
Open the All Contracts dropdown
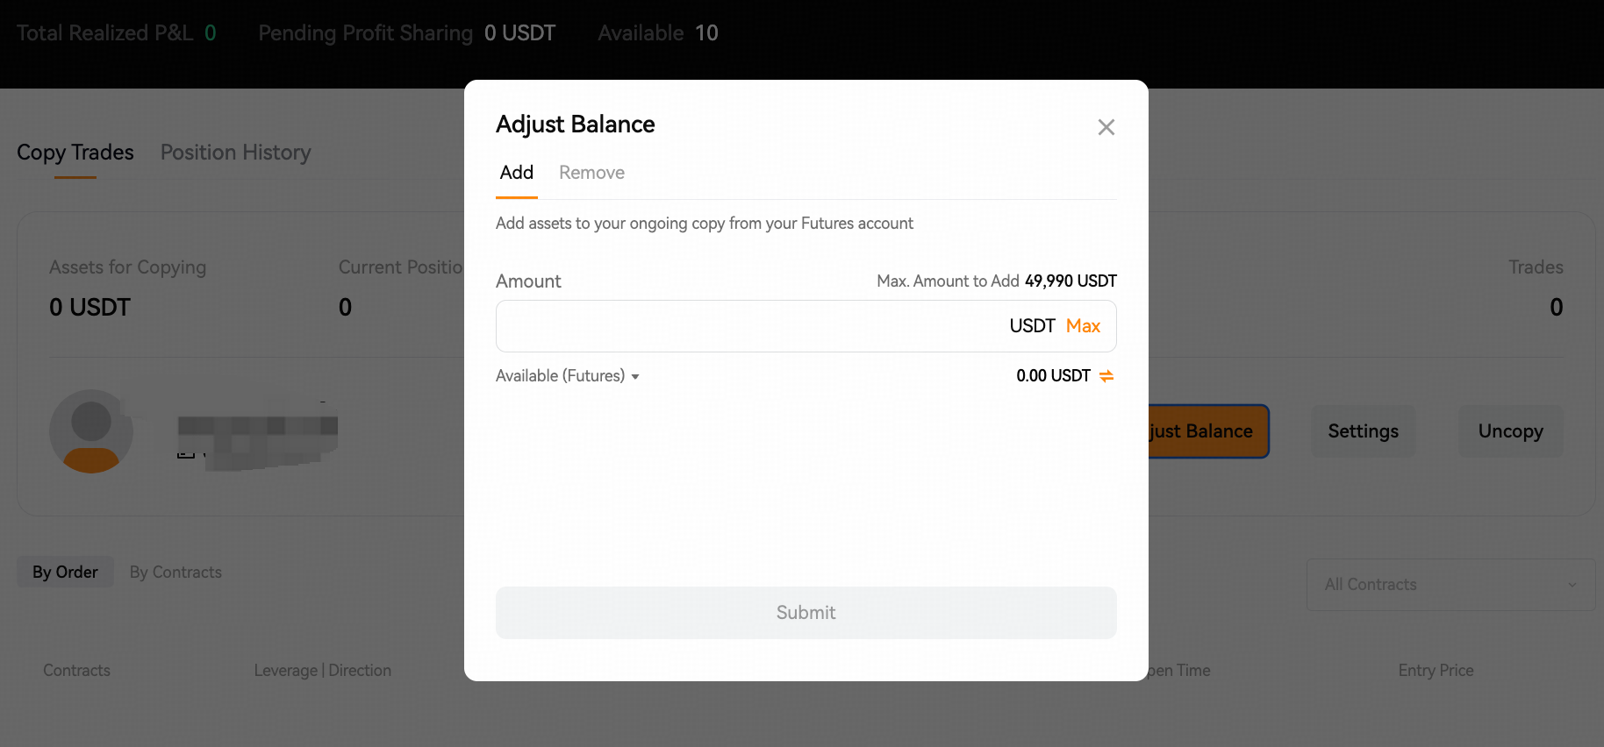point(1450,585)
